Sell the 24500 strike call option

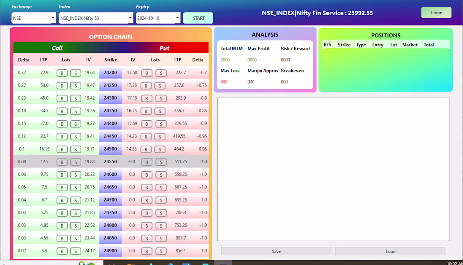76,149
